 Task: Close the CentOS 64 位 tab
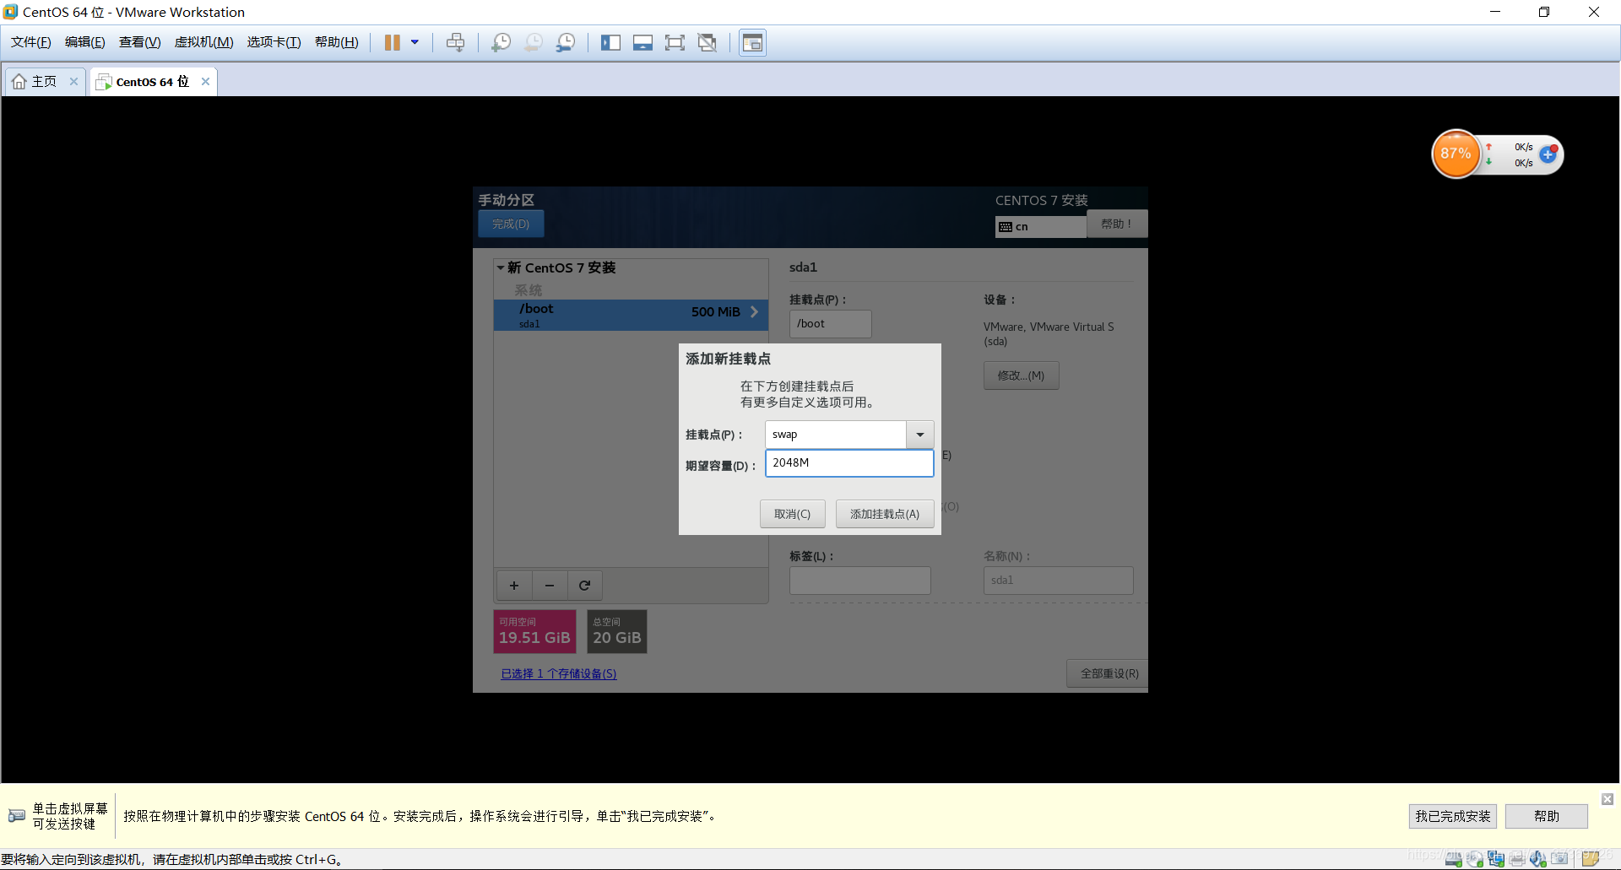pyautogui.click(x=205, y=82)
